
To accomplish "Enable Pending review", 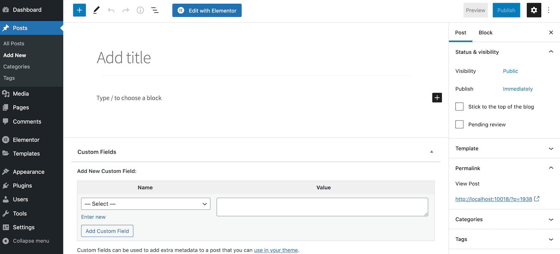I will point(459,124).
